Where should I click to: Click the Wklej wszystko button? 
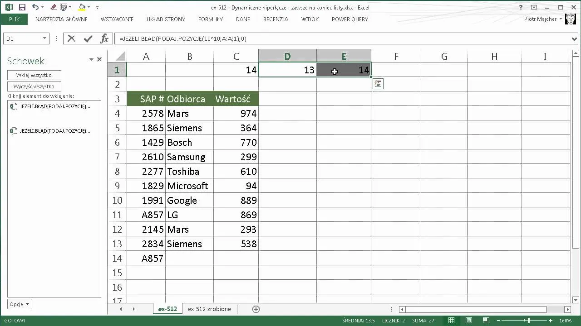34,75
